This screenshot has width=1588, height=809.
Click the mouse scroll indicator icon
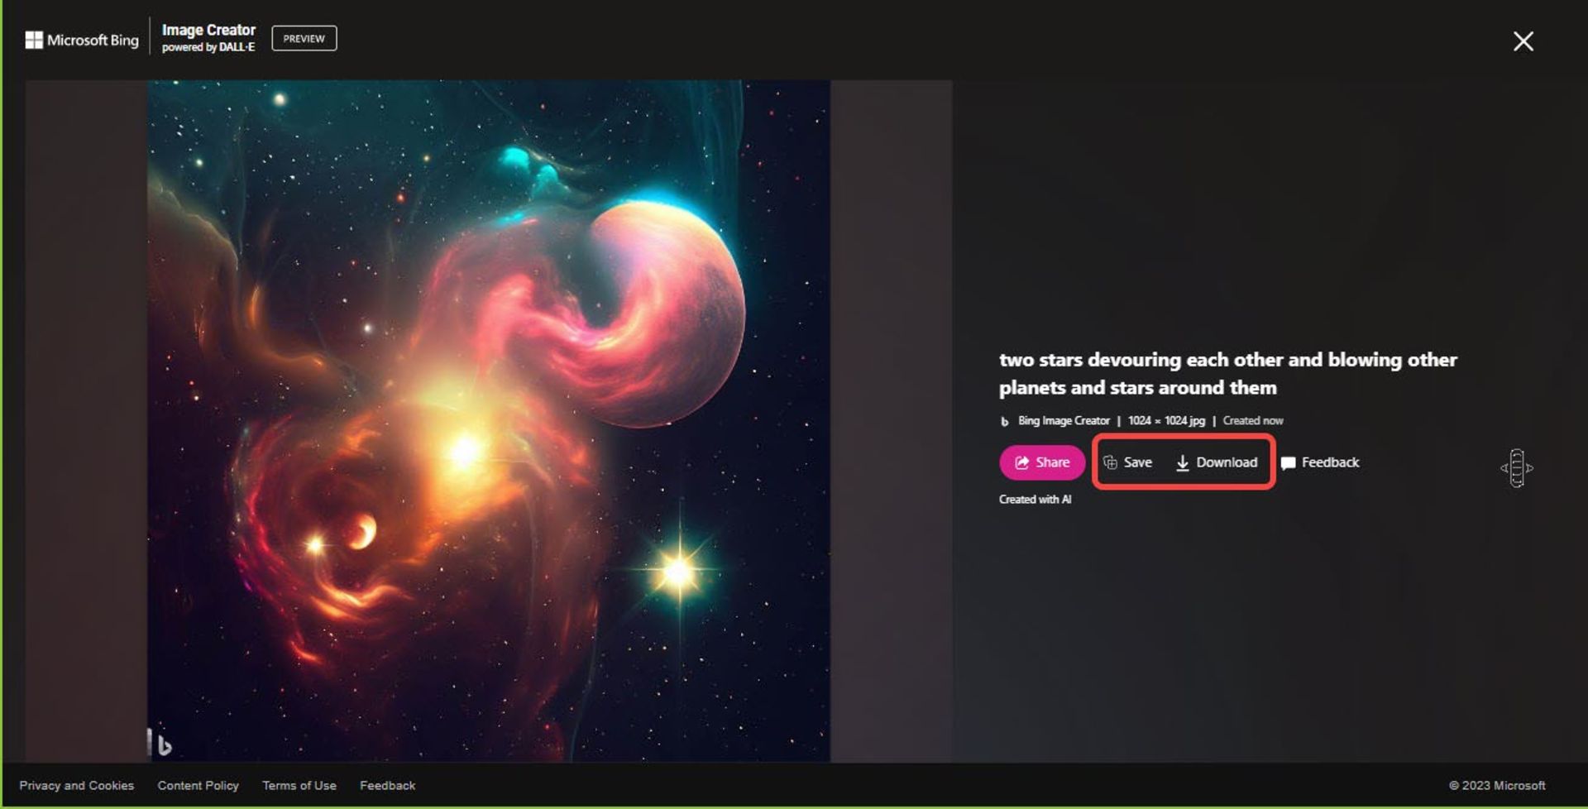pyautogui.click(x=1517, y=468)
